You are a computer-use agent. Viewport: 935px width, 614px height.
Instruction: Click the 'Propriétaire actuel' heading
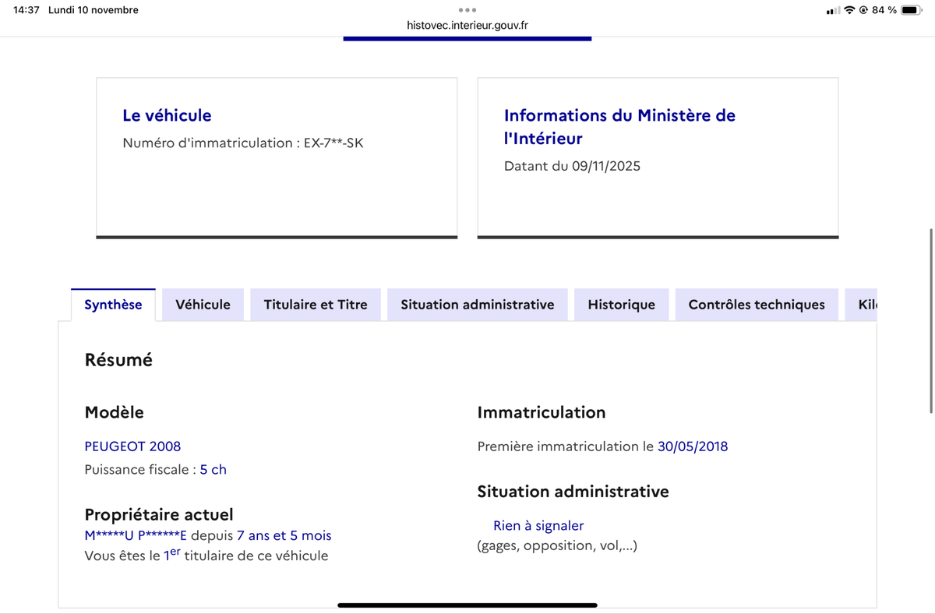pyautogui.click(x=159, y=514)
